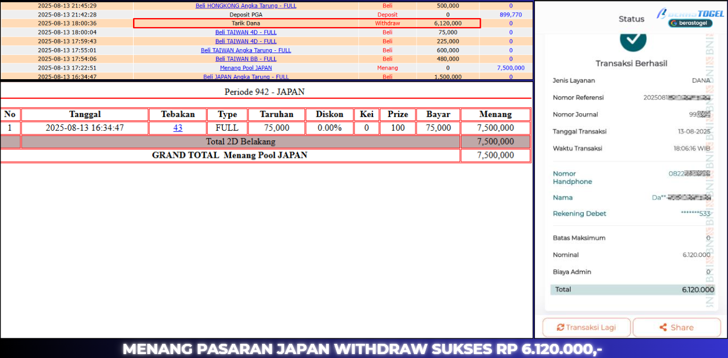Click 'Biaya Admin' label
The height and width of the screenshot is (358, 728).
point(572,271)
